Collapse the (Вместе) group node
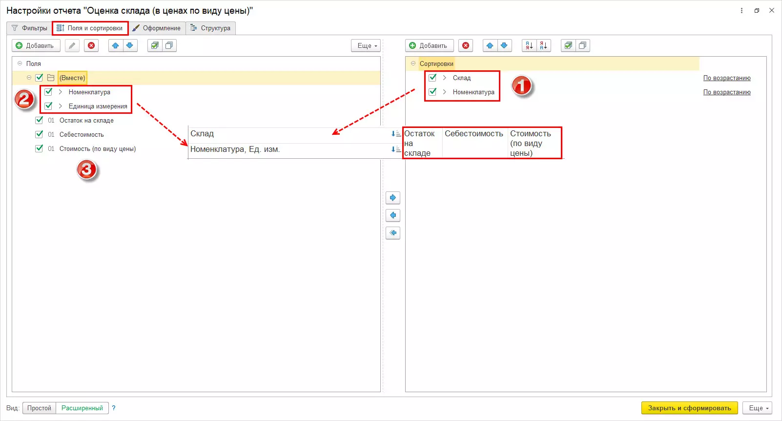 point(29,78)
